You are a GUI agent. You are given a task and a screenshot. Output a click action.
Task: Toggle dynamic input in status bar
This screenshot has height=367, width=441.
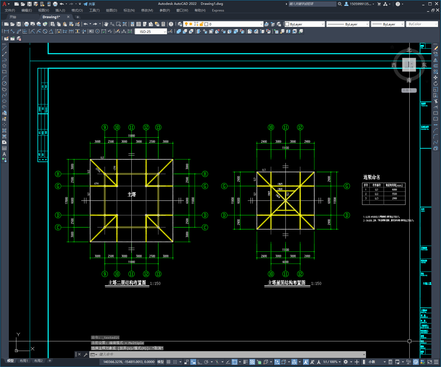point(193,362)
